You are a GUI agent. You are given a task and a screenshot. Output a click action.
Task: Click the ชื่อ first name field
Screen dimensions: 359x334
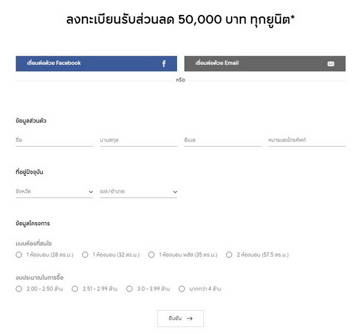(x=54, y=141)
